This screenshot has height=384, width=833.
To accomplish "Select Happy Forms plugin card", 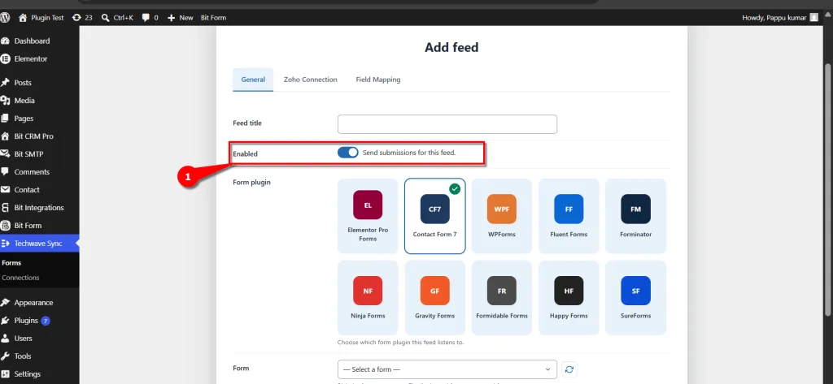I will pyautogui.click(x=569, y=298).
